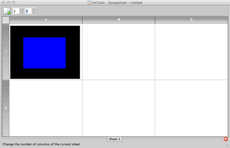Select column C header
This screenshot has height=148, width=230.
point(191,20)
